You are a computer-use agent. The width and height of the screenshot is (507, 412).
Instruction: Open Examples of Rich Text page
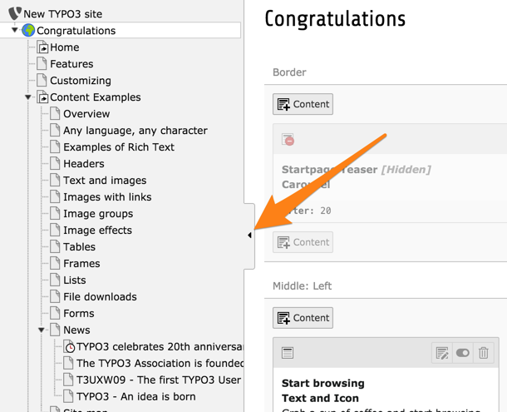point(119,147)
